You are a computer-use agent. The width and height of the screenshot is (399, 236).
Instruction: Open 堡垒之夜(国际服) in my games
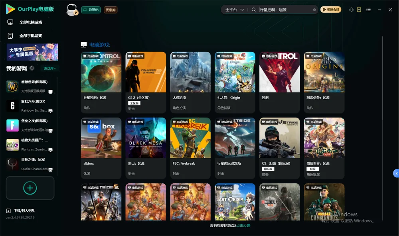[30, 125]
